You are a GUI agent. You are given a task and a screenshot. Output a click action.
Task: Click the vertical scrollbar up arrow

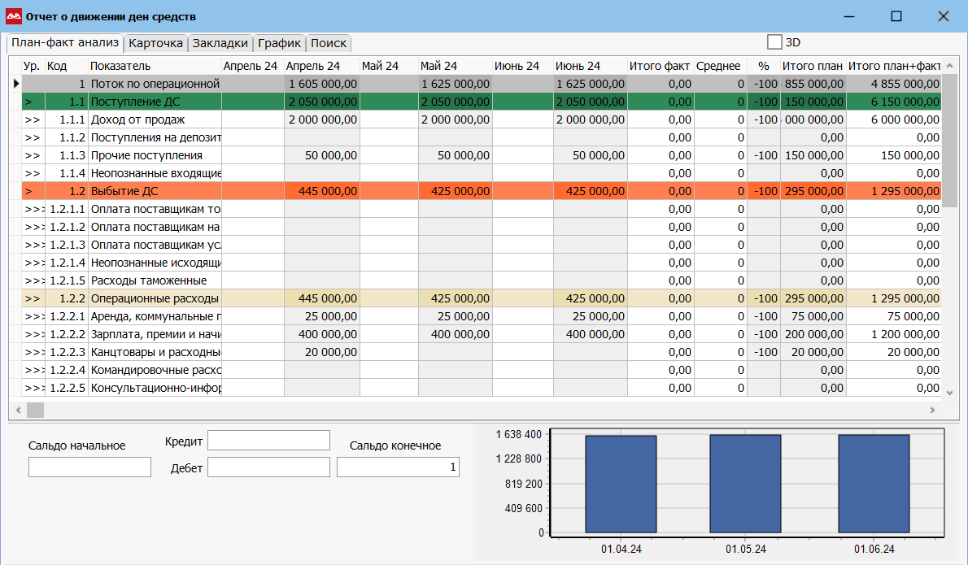pyautogui.click(x=948, y=66)
